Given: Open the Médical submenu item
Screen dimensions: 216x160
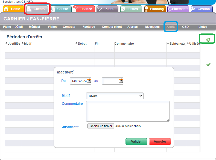Looking at the screenshot, I should (x=34, y=27).
